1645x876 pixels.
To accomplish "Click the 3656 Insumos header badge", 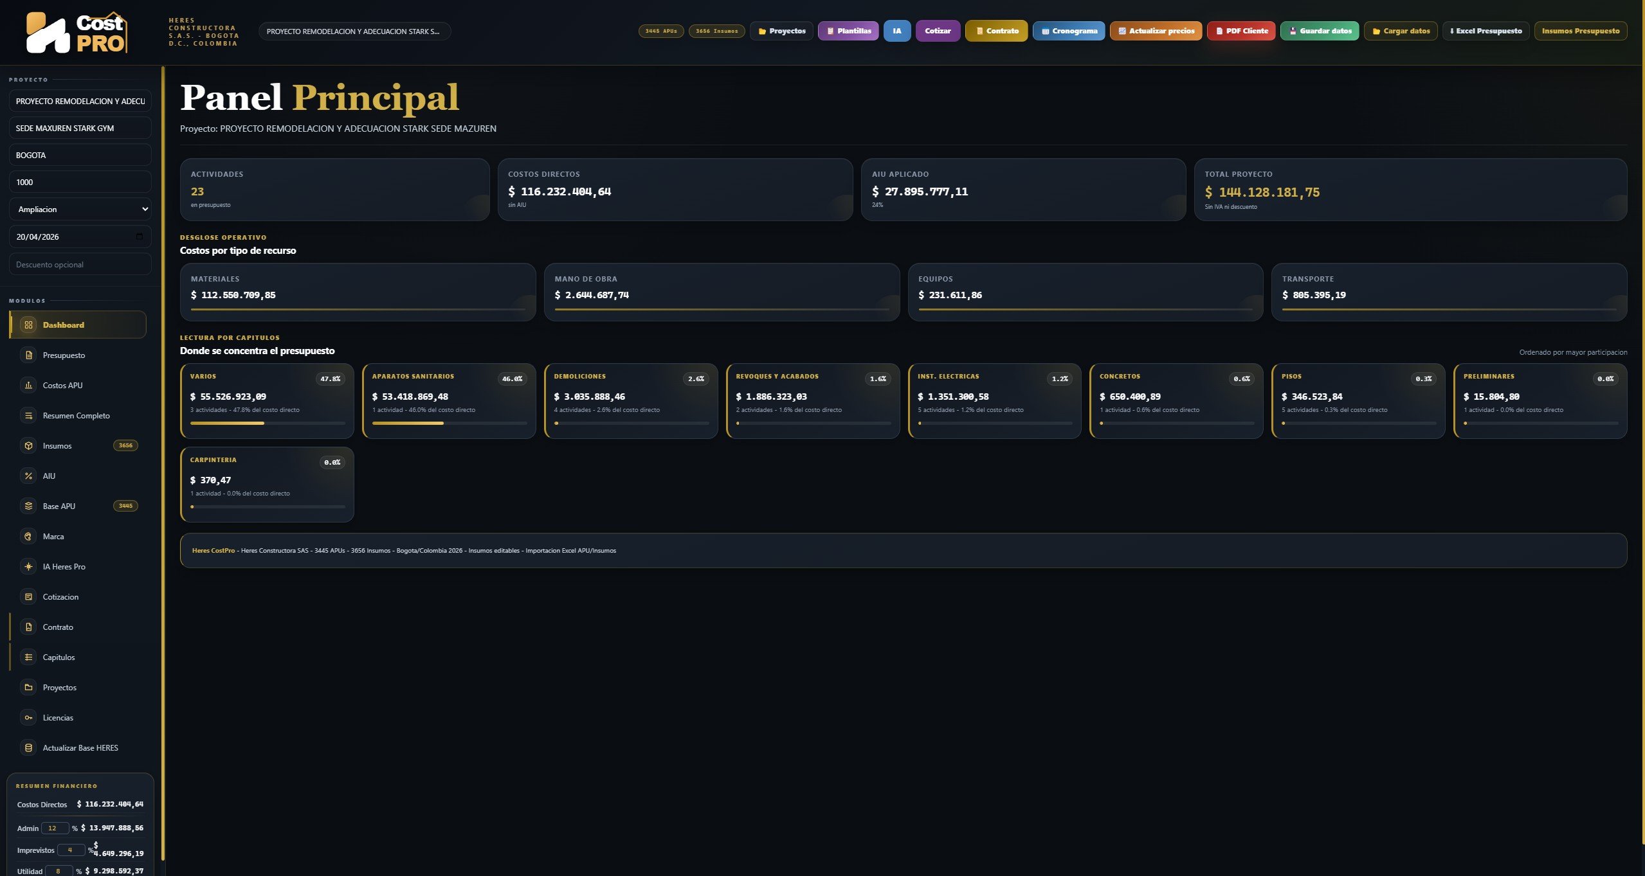I will coord(717,31).
